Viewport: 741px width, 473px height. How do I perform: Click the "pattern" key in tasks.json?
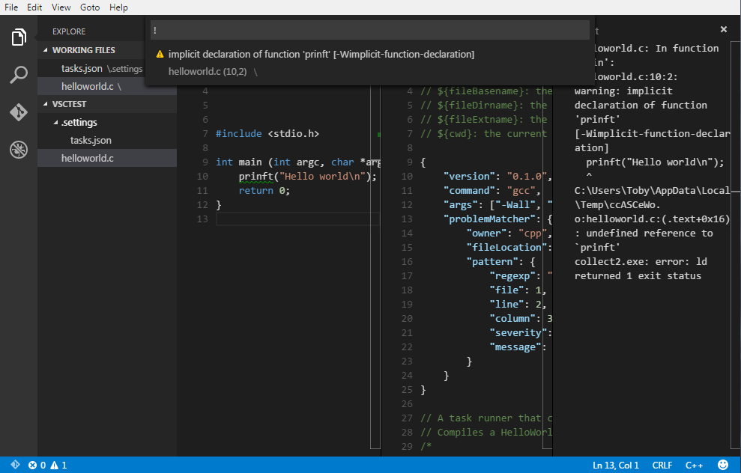click(x=492, y=261)
